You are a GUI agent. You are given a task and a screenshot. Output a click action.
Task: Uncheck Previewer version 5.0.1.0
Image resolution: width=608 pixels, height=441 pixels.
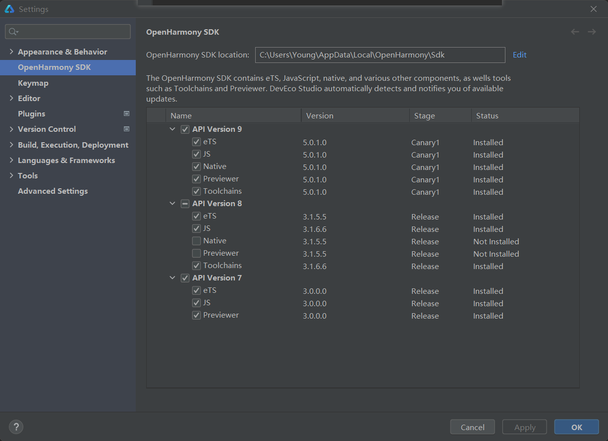point(196,179)
